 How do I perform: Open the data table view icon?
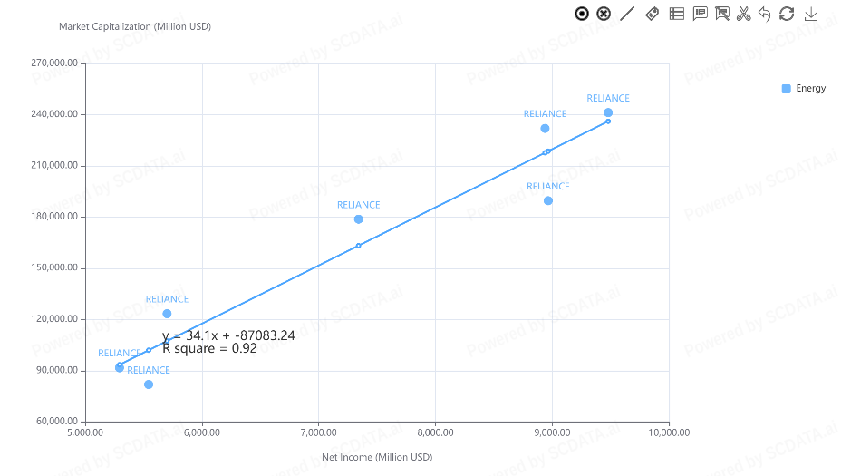pos(676,14)
